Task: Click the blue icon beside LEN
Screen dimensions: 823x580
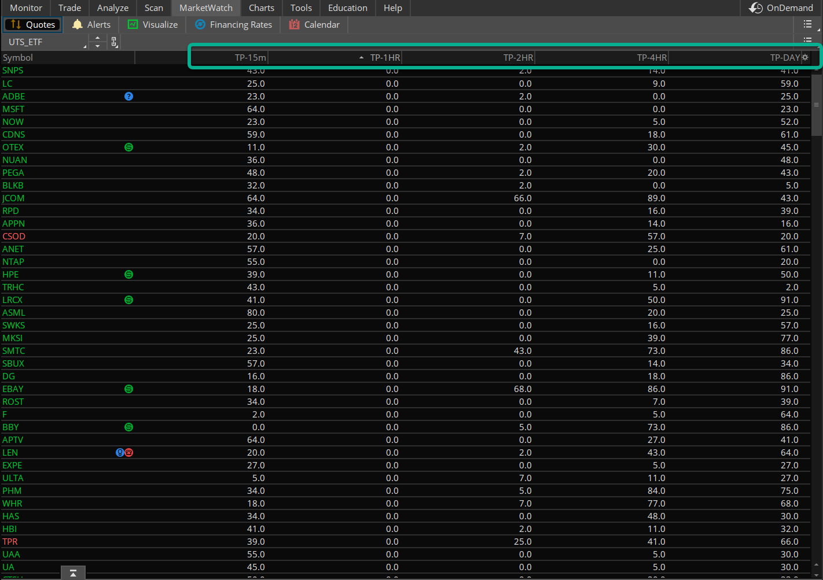Action: pyautogui.click(x=120, y=453)
